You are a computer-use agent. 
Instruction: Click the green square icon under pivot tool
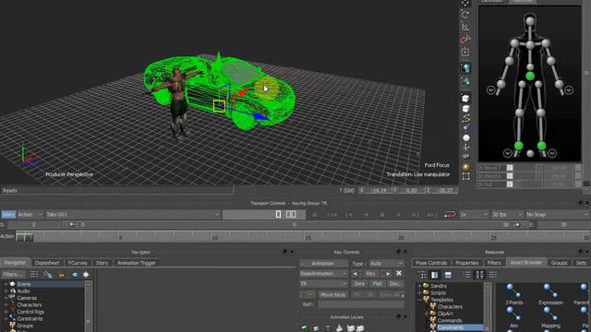coord(465,52)
